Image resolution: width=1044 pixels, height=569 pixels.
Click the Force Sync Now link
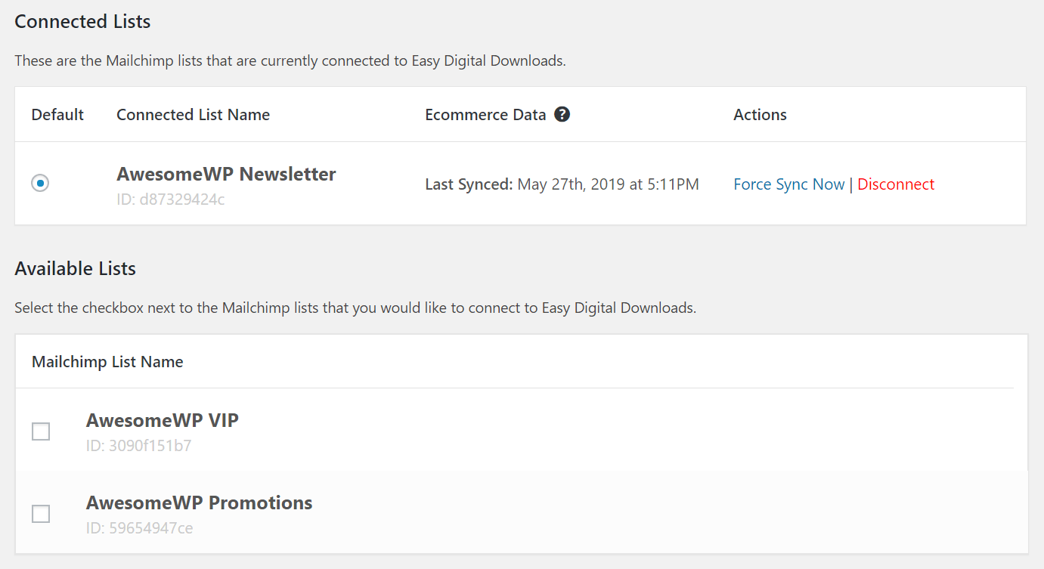click(x=788, y=184)
